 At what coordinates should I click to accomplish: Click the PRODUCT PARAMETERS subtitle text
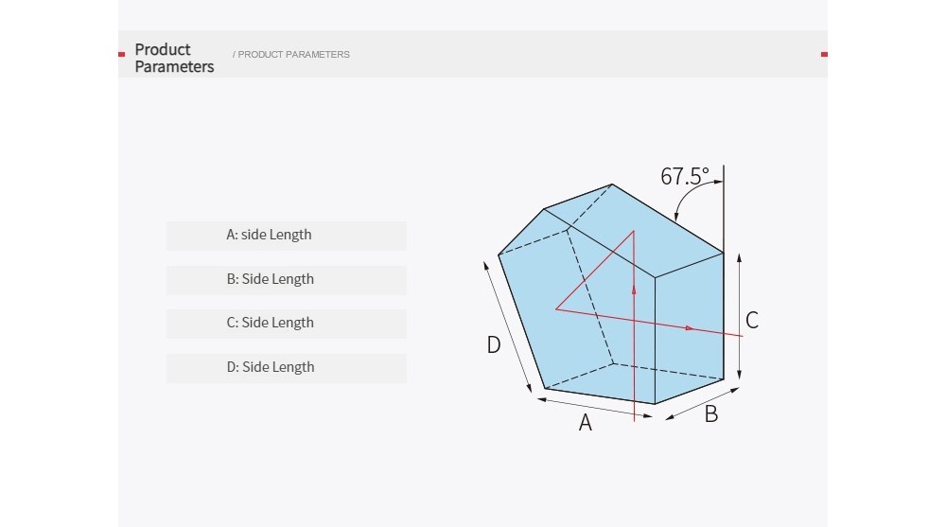pyautogui.click(x=290, y=54)
